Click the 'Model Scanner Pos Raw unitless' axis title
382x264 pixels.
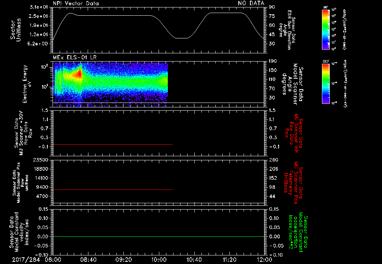click(21, 183)
